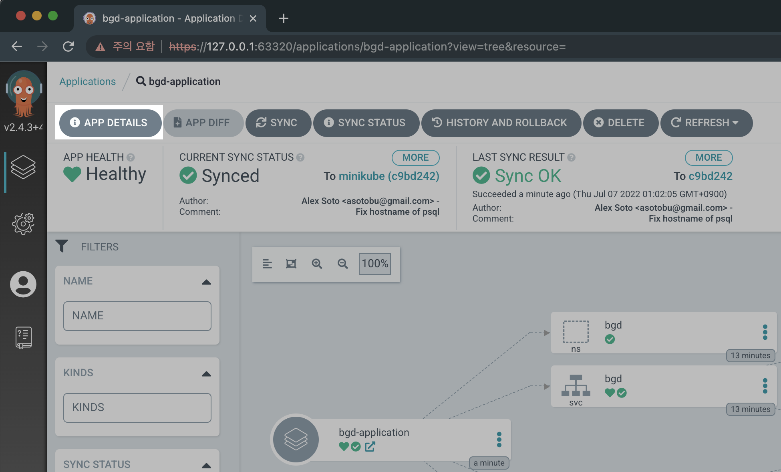
Task: Open Documentation icon in sidebar
Action: (x=23, y=337)
